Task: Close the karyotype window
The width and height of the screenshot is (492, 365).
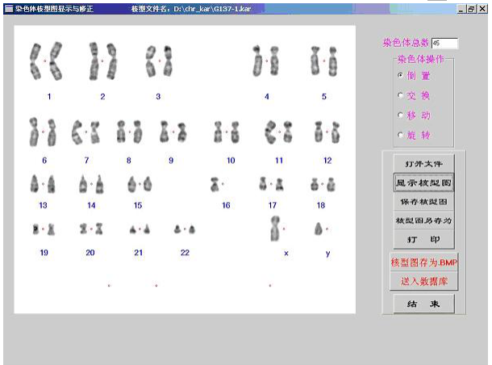Action: click(482, 6)
